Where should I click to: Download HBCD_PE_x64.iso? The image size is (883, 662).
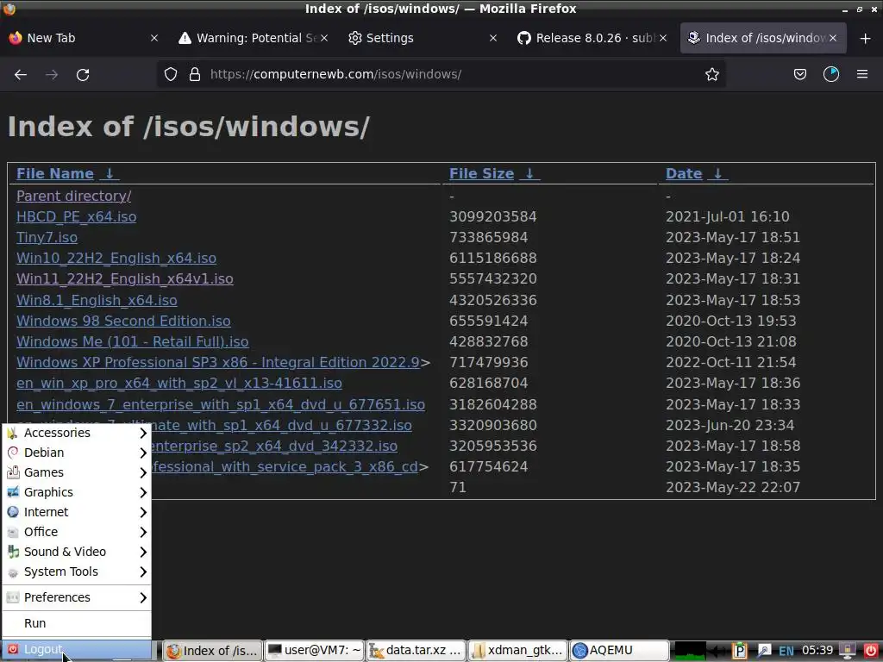pyautogui.click(x=76, y=216)
